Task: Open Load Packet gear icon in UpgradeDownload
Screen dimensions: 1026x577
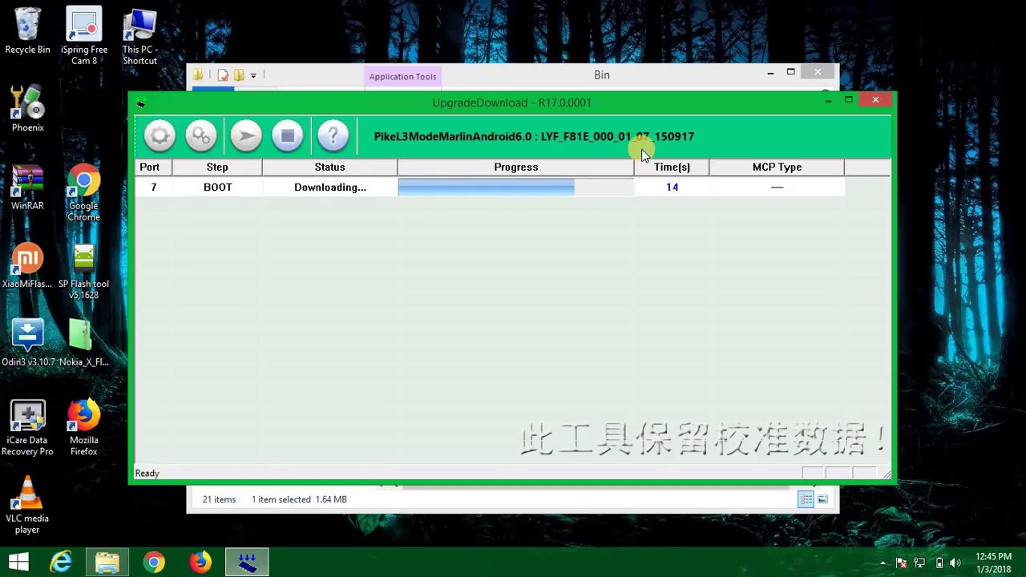Action: click(x=160, y=136)
